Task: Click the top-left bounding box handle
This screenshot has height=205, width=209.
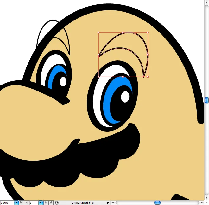Action: pyautogui.click(x=98, y=32)
